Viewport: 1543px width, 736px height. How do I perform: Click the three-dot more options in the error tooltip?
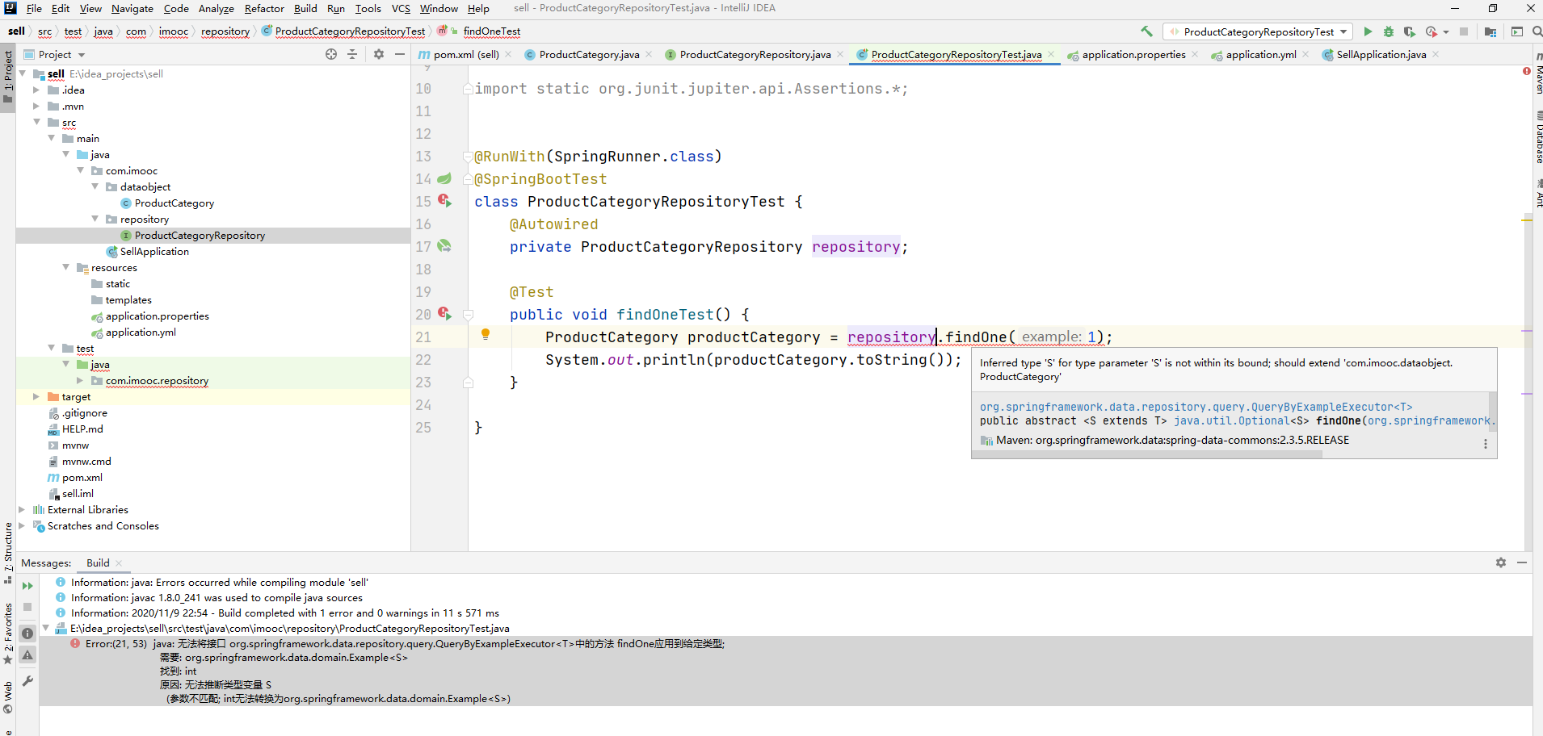(1485, 444)
